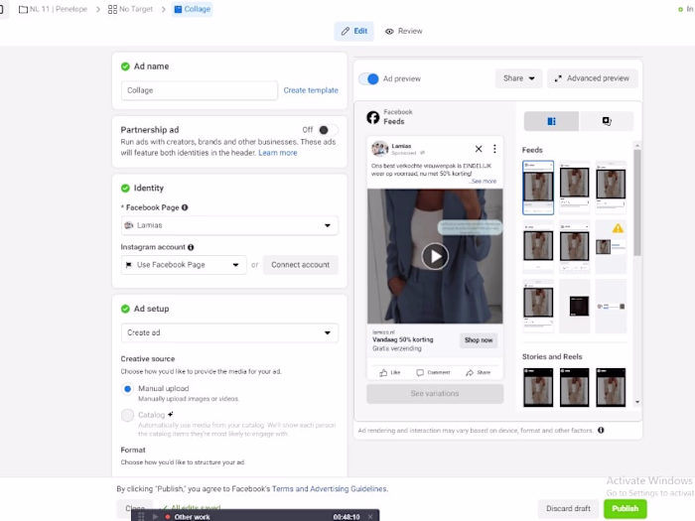Open the three-dot menu on ad preview
695x521 pixels.
494,149
